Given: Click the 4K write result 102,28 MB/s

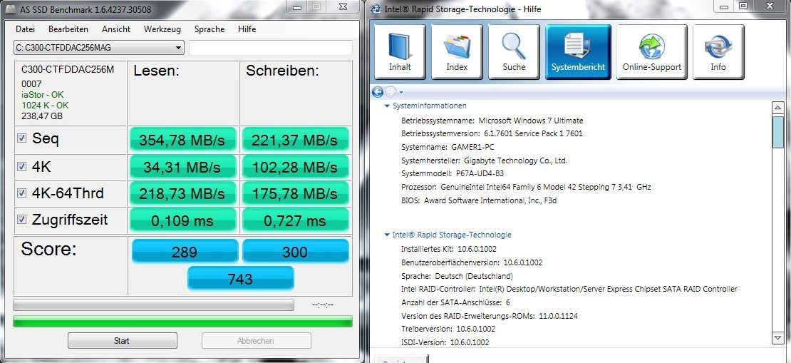Looking at the screenshot, I should point(295,167).
